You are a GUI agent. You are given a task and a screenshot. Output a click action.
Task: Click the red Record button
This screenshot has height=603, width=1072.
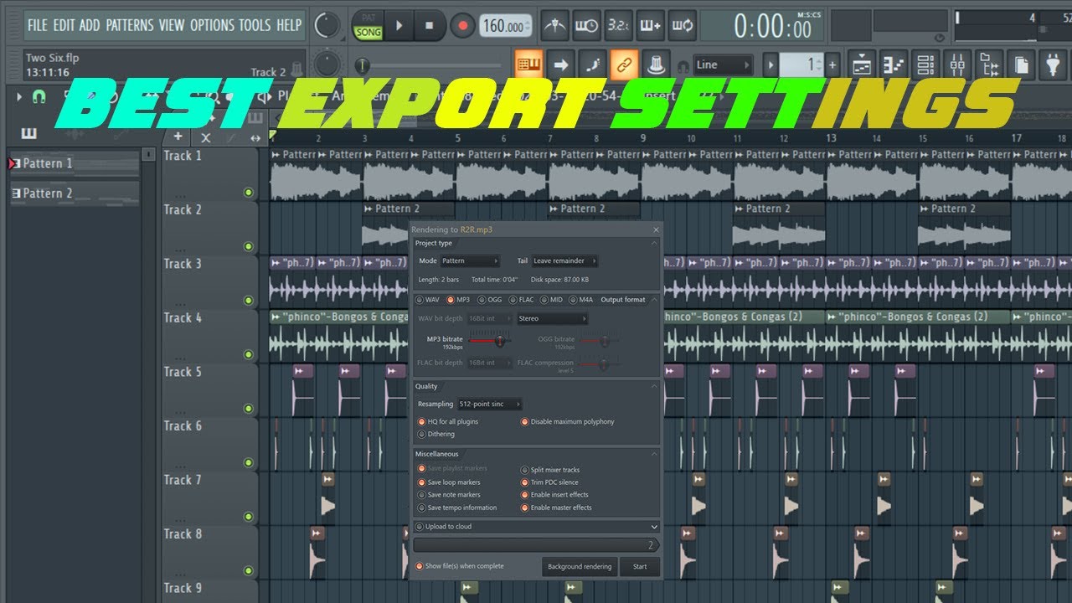(x=462, y=26)
